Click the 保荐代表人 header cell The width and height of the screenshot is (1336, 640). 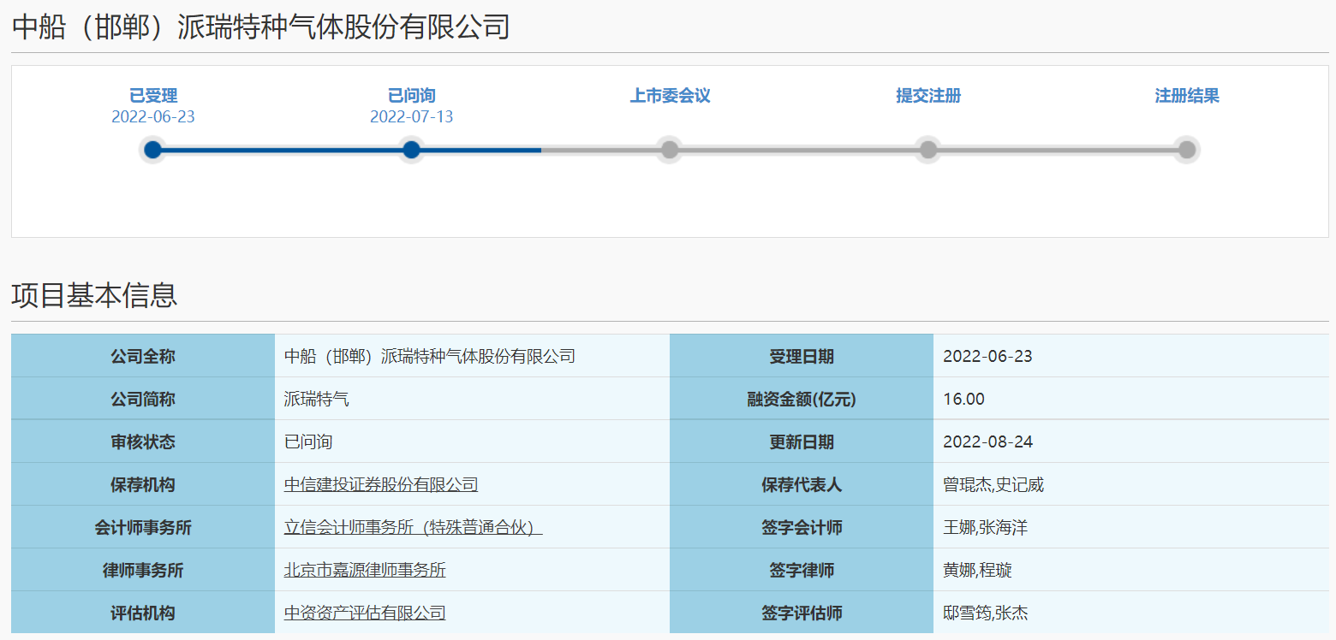[x=802, y=484]
